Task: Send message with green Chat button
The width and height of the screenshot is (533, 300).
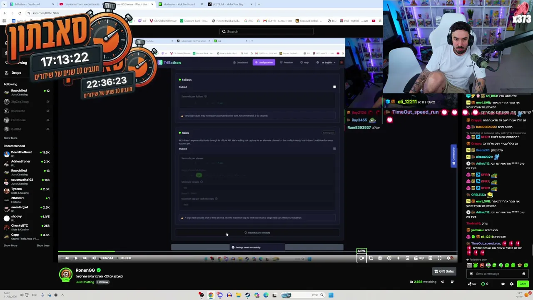Action: [523, 284]
